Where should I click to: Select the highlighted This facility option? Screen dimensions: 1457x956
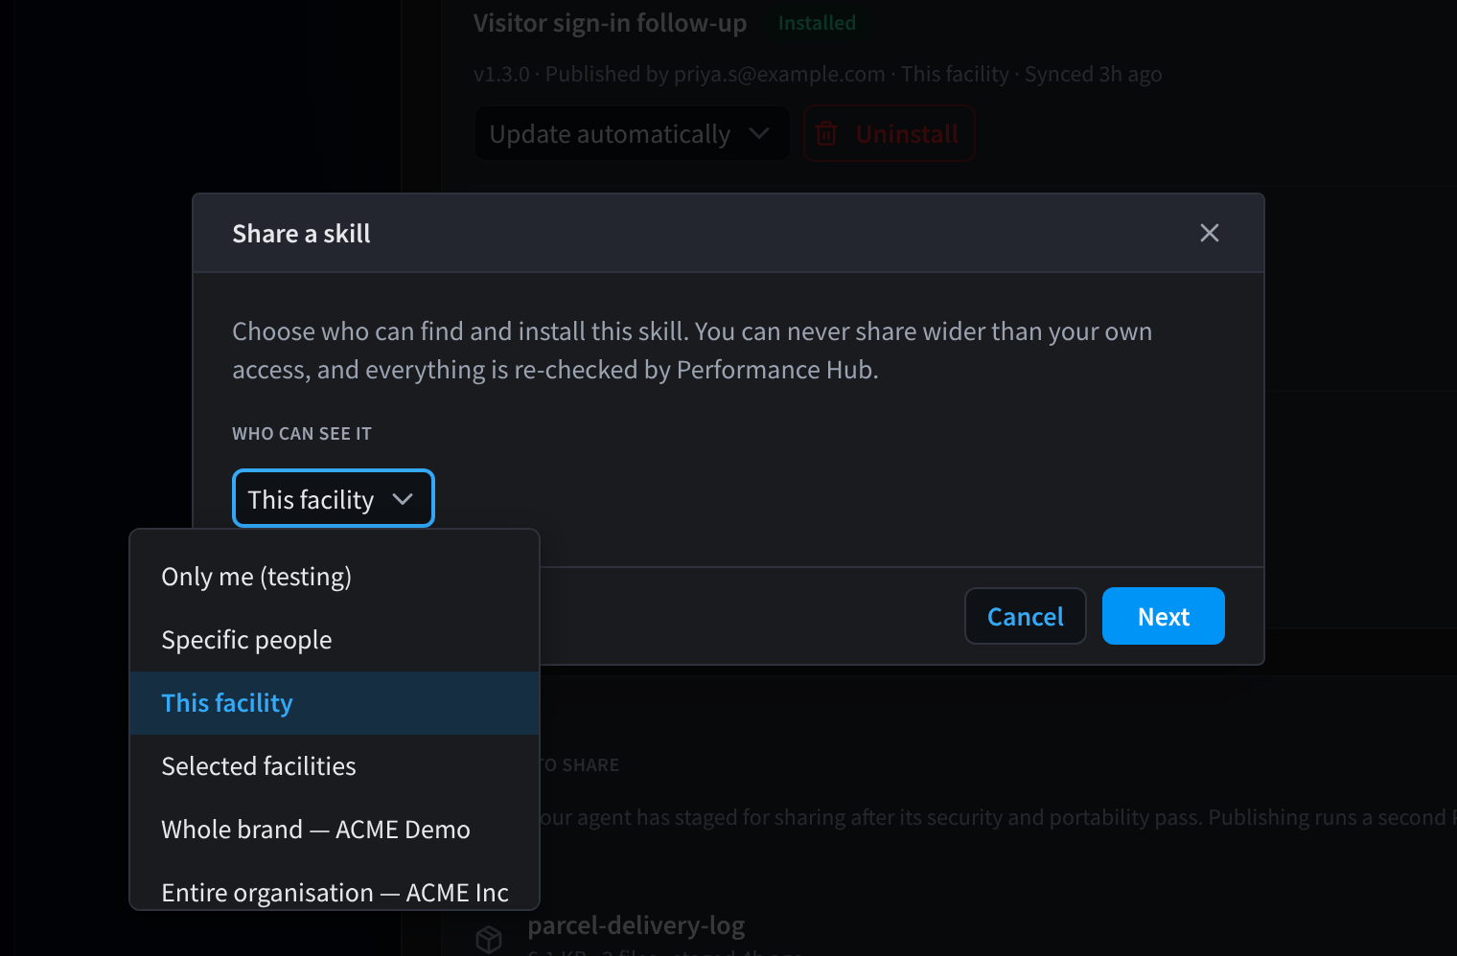tap(335, 703)
